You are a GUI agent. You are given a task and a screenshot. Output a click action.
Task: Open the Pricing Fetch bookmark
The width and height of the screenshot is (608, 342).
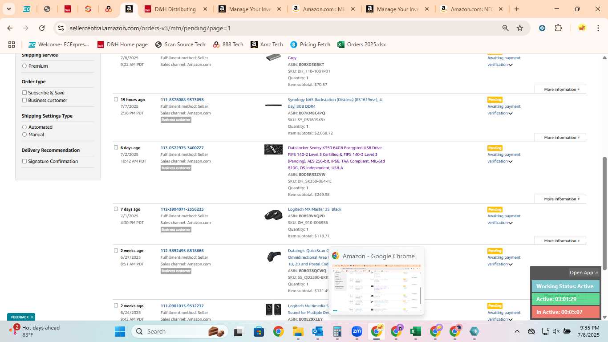[x=310, y=45]
